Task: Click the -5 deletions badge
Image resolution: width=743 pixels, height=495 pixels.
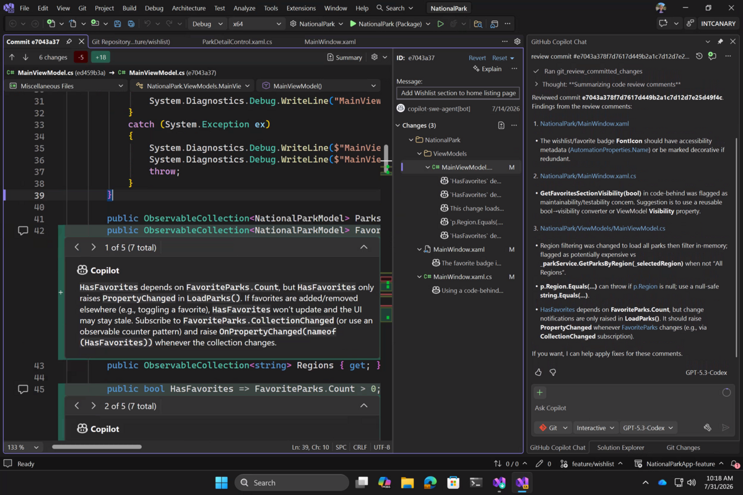Action: click(80, 57)
